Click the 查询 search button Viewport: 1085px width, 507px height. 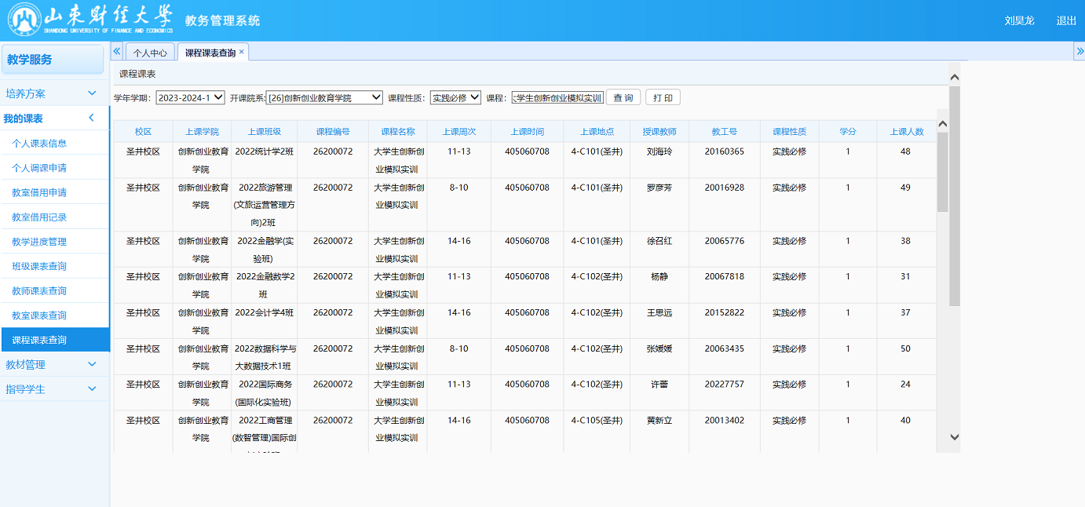pos(623,98)
